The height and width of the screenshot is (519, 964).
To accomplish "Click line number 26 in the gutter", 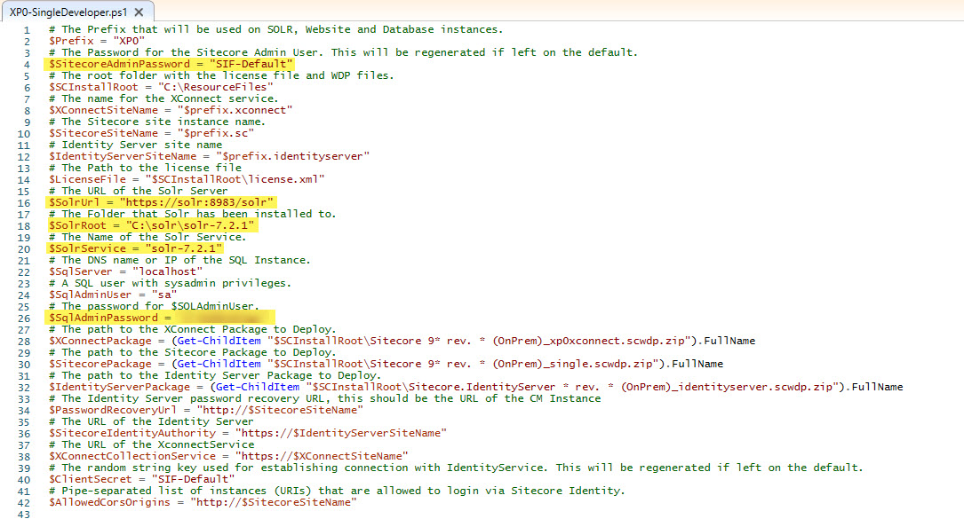I will 23,318.
